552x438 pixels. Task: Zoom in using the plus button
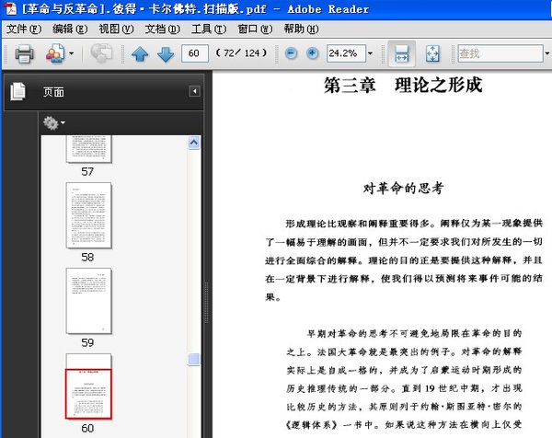313,54
